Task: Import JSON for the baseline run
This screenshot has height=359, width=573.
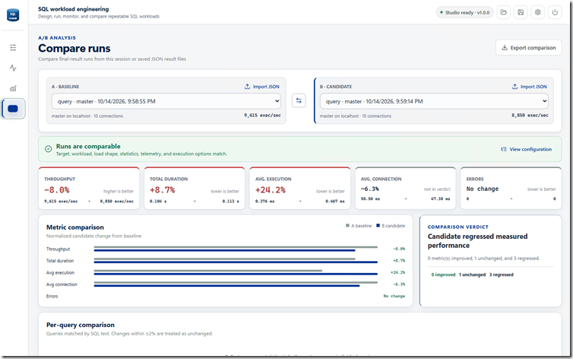Action: click(x=261, y=87)
